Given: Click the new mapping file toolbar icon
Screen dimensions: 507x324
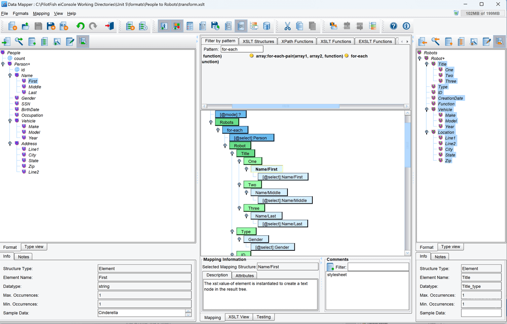Looking at the screenshot, I should (12, 26).
